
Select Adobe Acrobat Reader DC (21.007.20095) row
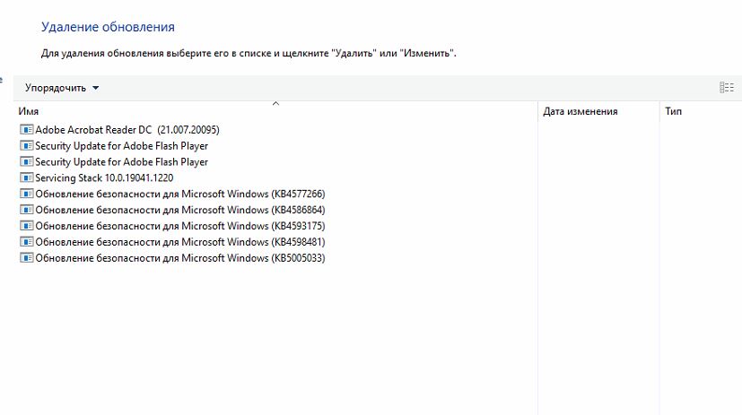127,130
